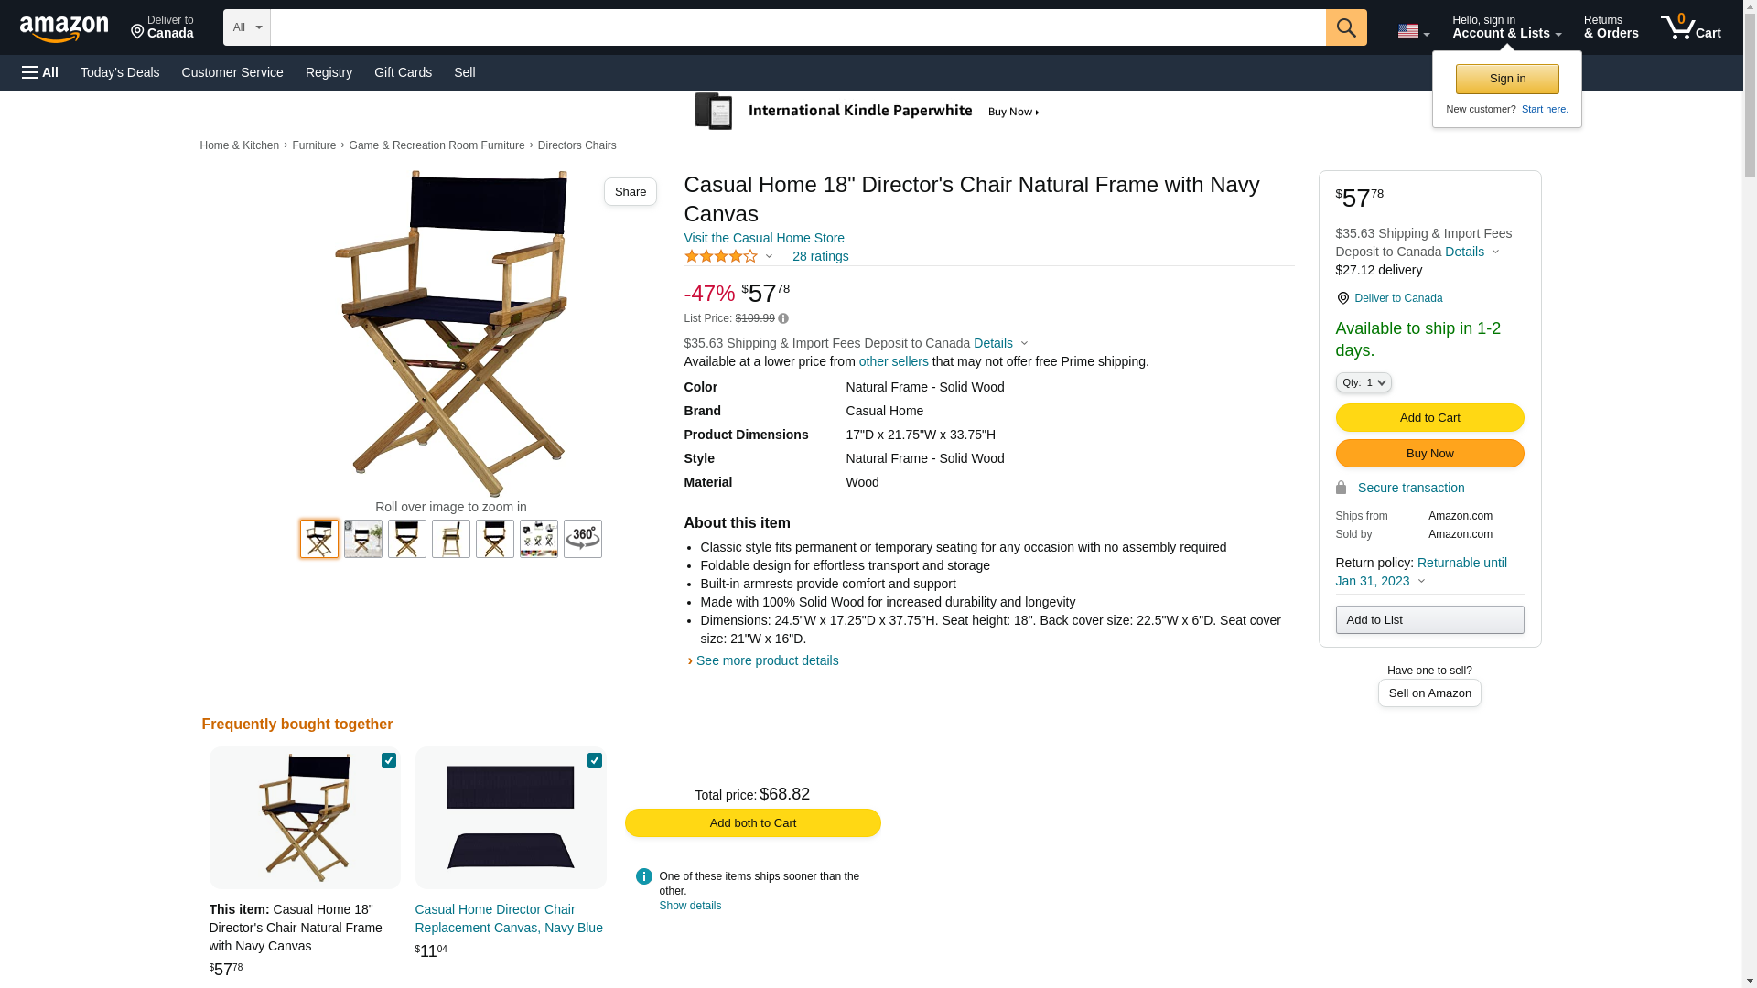Go to Amazon home via logo

coord(64,29)
